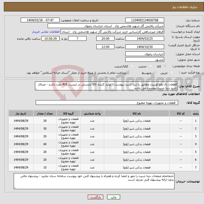Click the general description text area

pyautogui.click(x=106, y=86)
